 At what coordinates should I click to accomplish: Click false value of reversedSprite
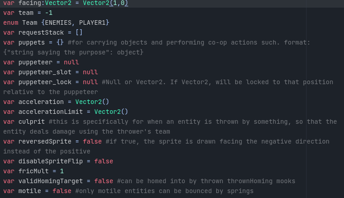[x=92, y=142]
